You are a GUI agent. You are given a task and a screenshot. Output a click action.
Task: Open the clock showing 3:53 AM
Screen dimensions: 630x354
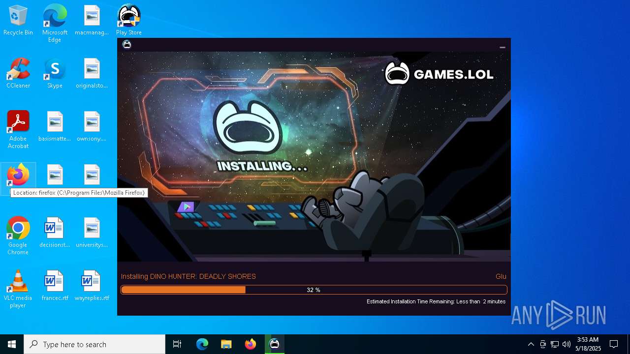[588, 344]
